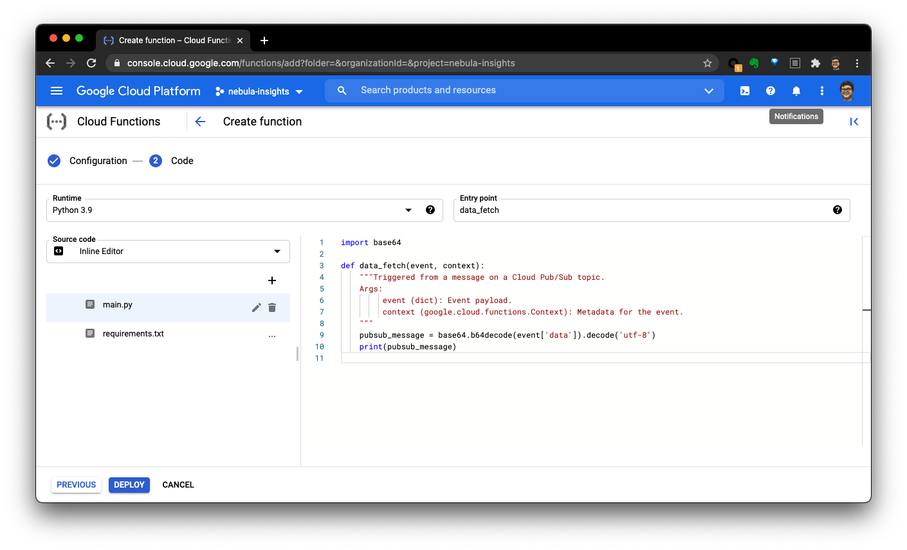Image resolution: width=907 pixels, height=550 pixels.
Task: Open the nebula-insights project selector
Action: [259, 91]
